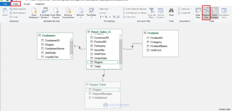Click the Refresh button
Image resolution: width=232 pixels, height=111 pixels.
(x=80, y=13)
